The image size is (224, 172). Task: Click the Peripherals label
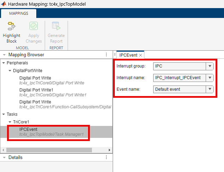[17, 63]
